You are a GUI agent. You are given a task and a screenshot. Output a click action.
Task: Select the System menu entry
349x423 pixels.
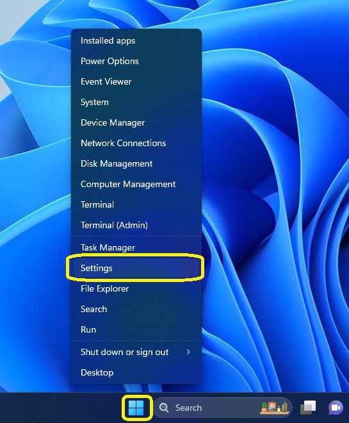point(136,102)
